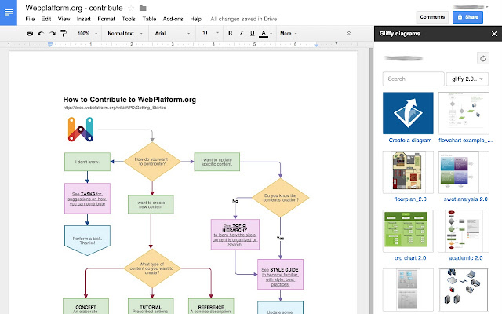Open the text color picker
The width and height of the screenshot is (502, 314).
pos(265,33)
